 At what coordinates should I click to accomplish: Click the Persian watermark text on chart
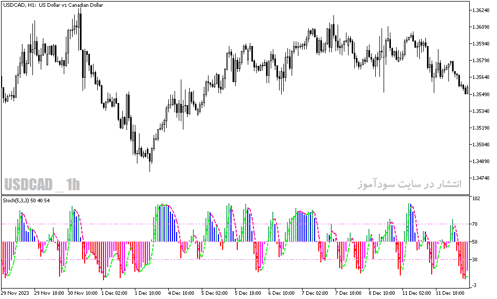[x=410, y=184]
